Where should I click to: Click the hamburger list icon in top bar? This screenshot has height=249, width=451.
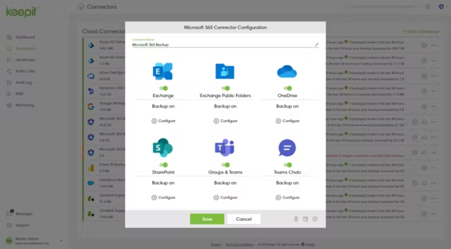428,6
